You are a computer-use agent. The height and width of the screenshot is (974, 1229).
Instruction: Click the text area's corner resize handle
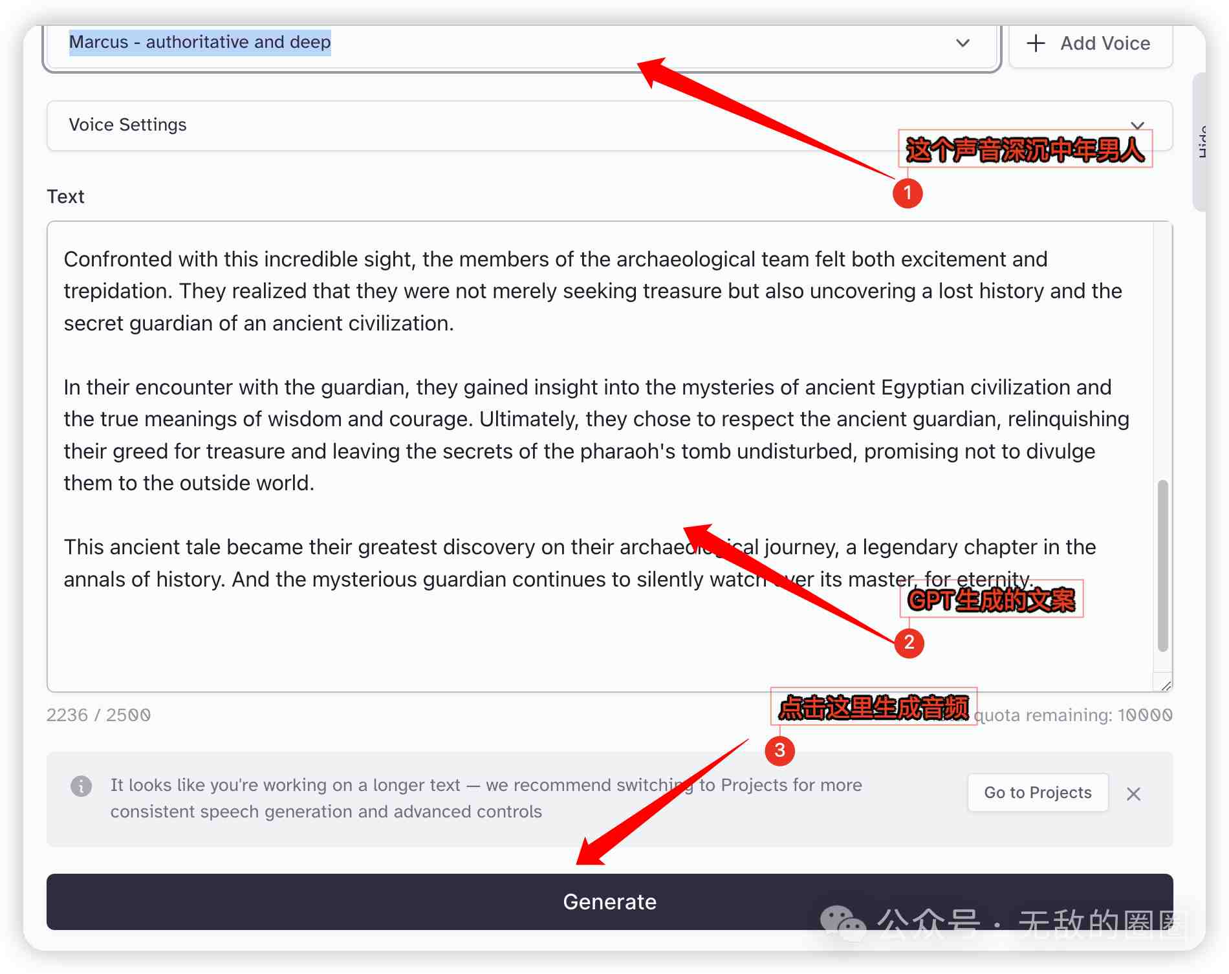1166,686
